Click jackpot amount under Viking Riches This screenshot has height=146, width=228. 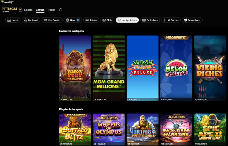pyautogui.click(x=201, y=100)
